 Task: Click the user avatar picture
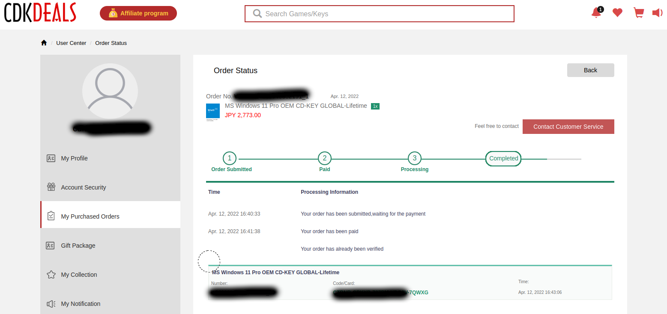click(110, 91)
